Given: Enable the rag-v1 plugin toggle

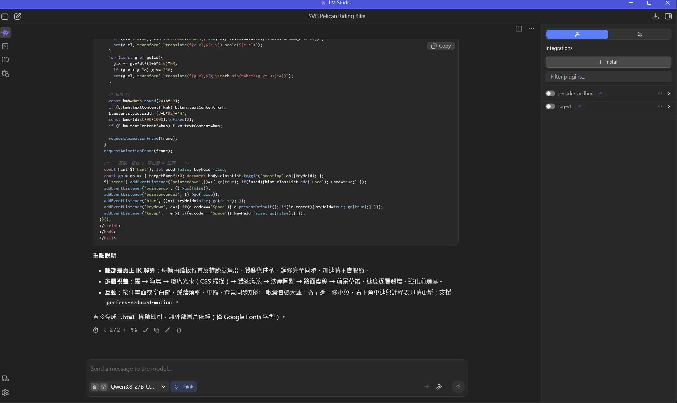Looking at the screenshot, I should 550,106.
